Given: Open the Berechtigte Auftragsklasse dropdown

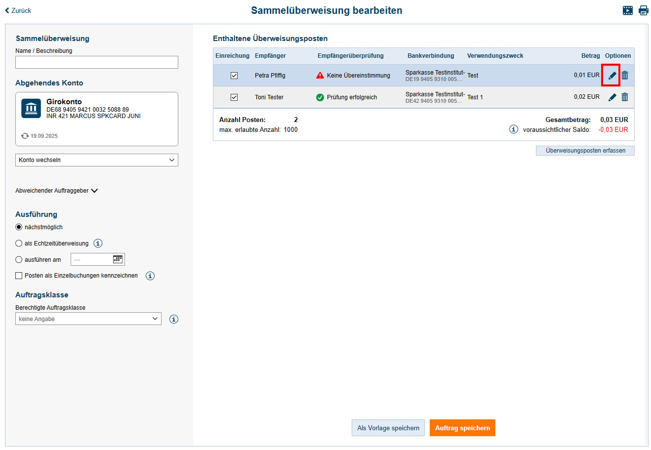Looking at the screenshot, I should [88, 319].
